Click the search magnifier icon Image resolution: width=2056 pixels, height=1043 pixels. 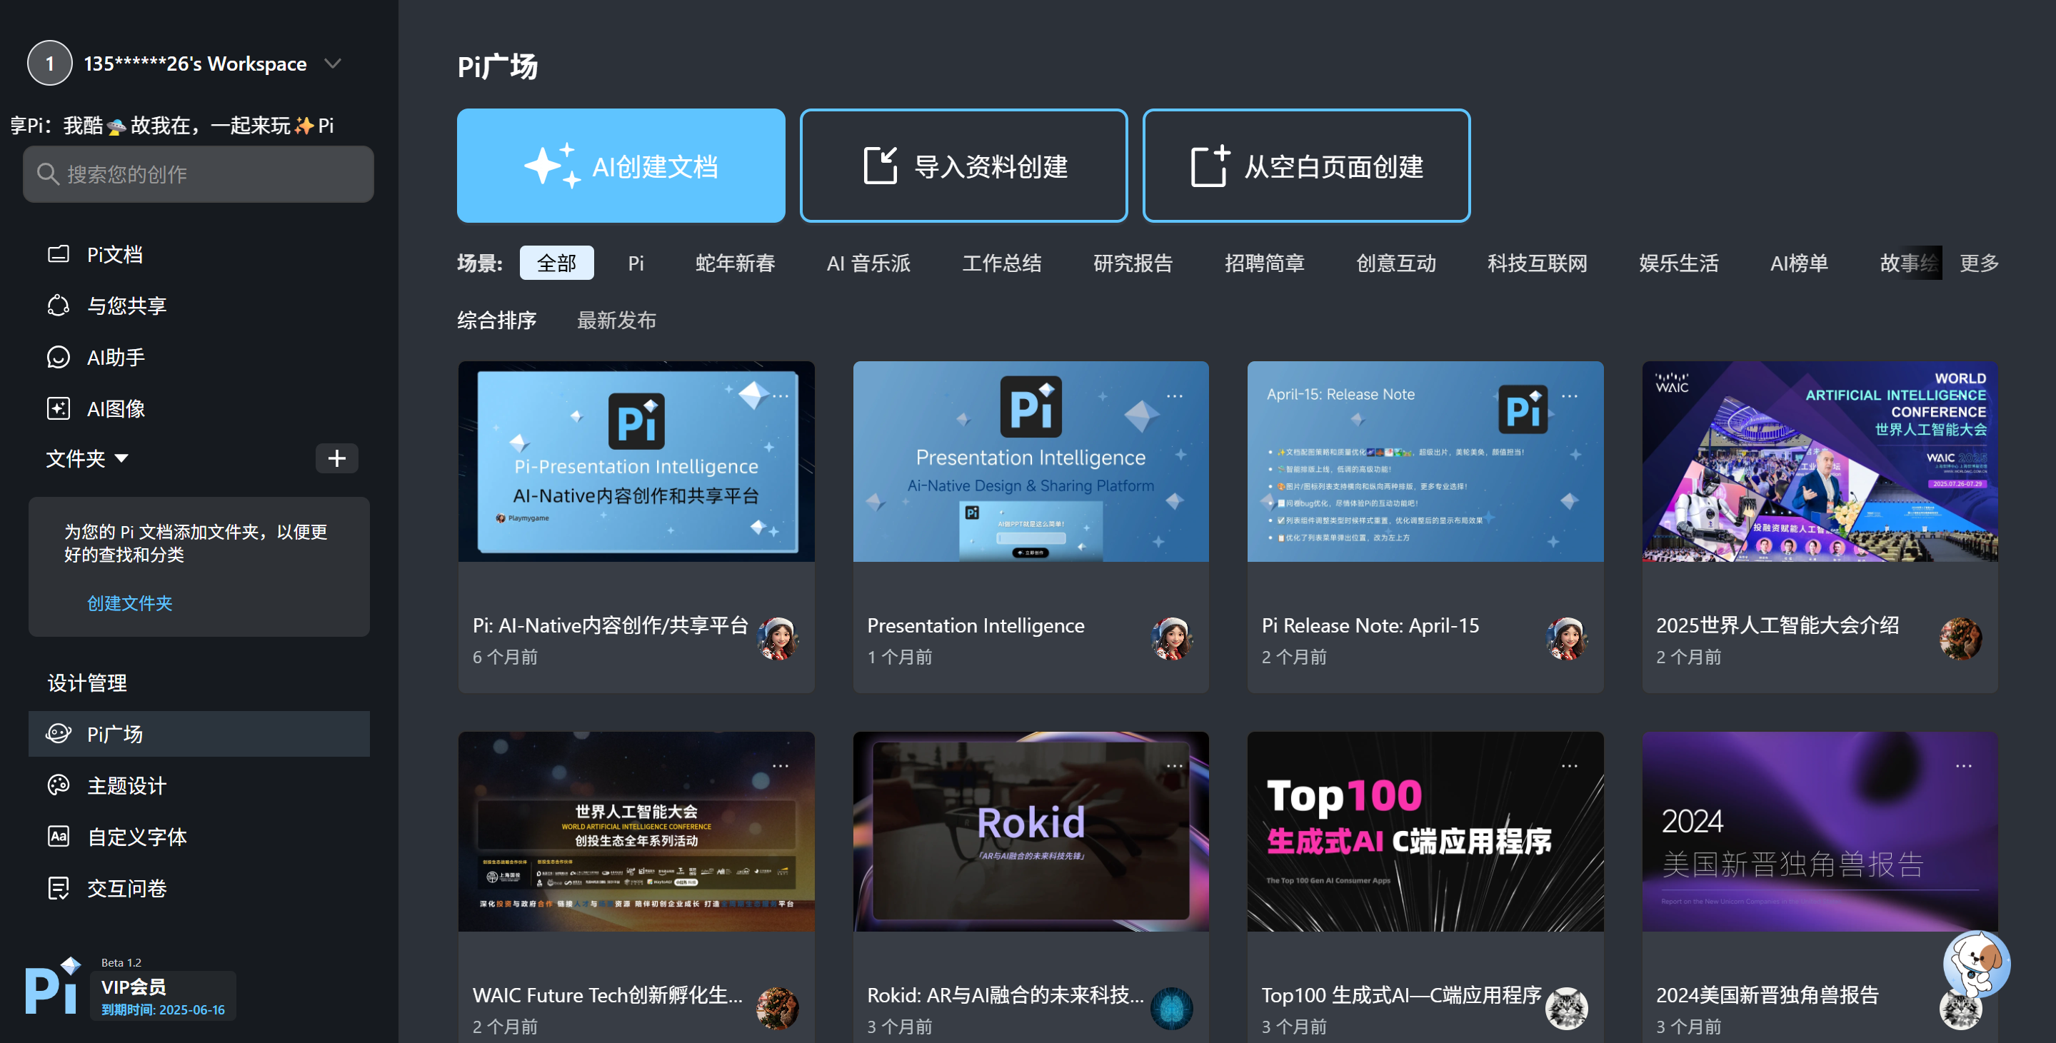[x=48, y=174]
